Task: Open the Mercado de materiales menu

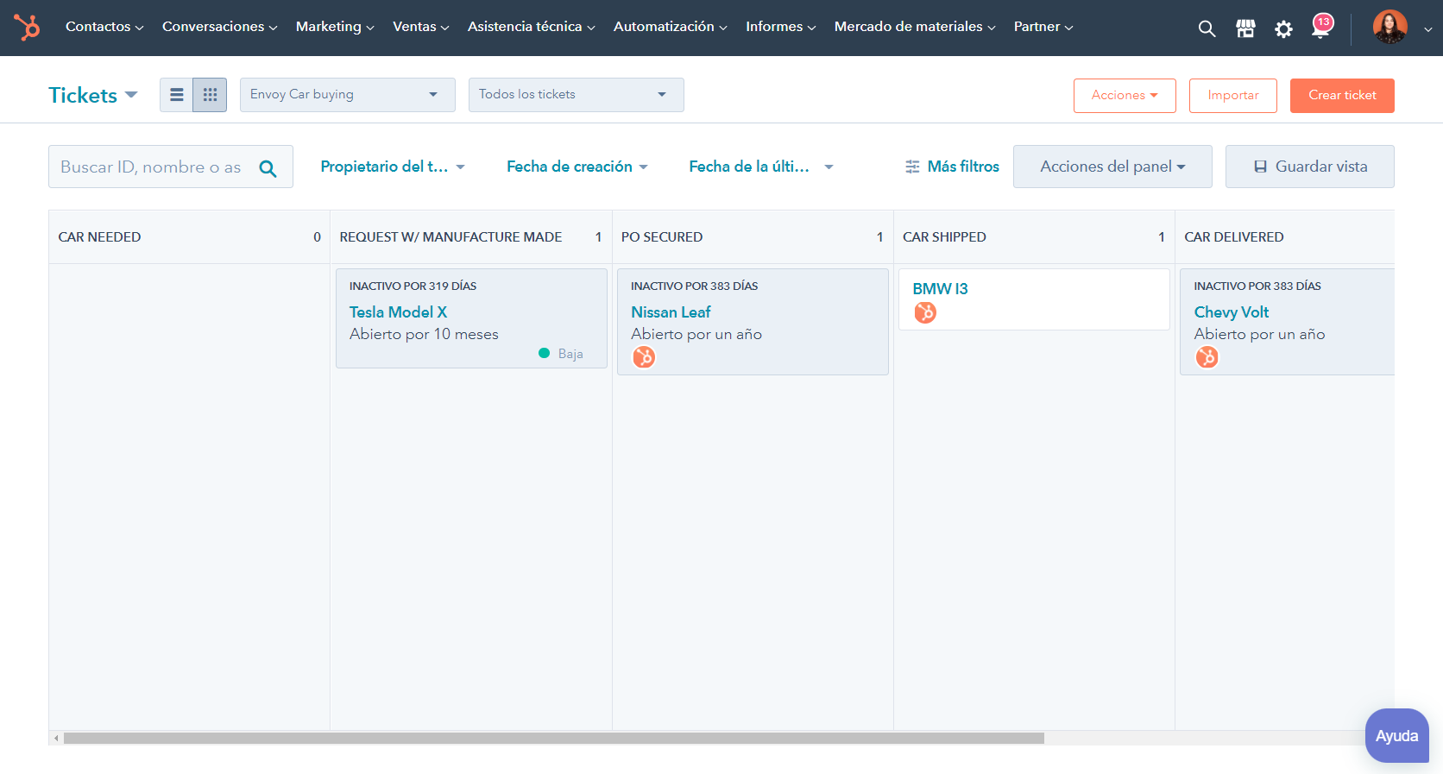Action: (x=915, y=27)
